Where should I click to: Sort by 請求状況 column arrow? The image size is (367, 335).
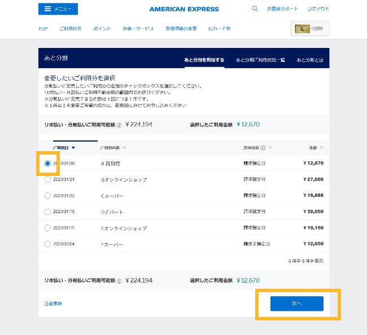[270, 148]
